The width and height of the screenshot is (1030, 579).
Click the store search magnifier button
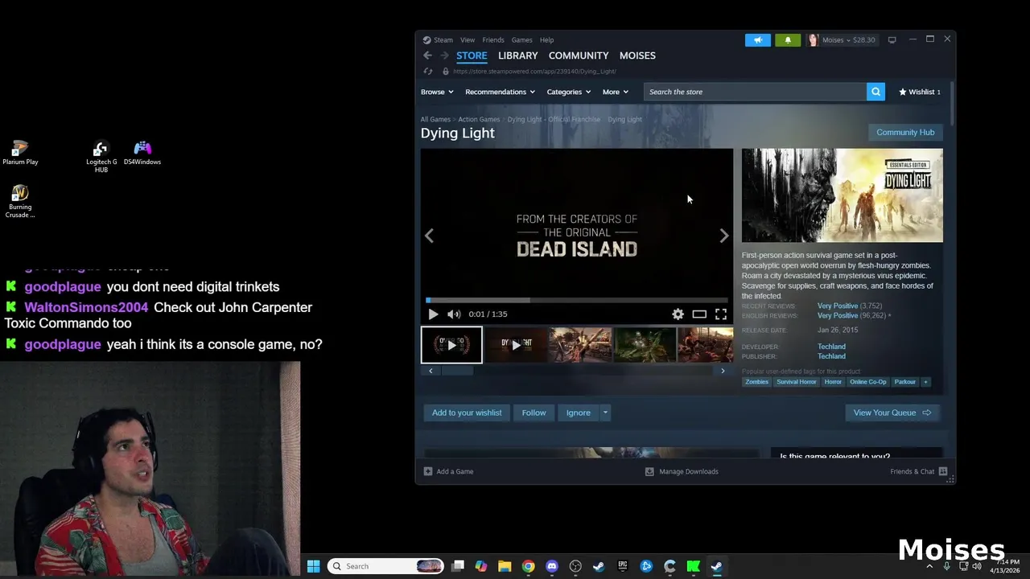coord(875,92)
